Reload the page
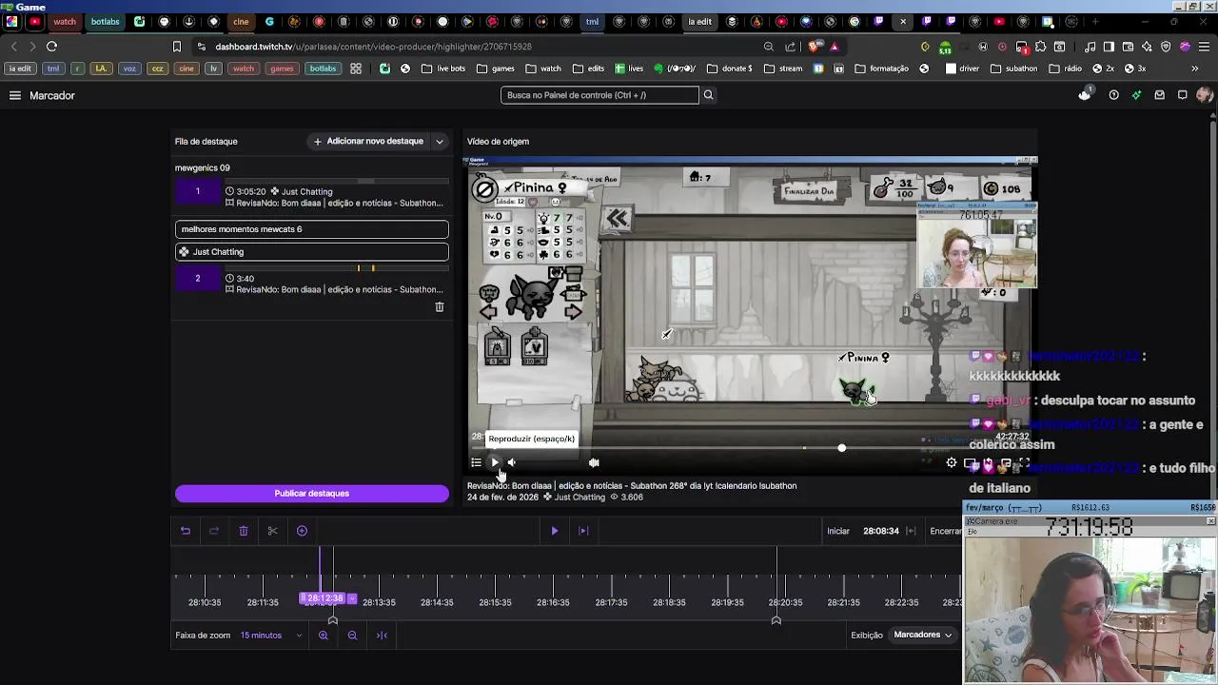Screen dimensions: 1218x685 coord(51,46)
